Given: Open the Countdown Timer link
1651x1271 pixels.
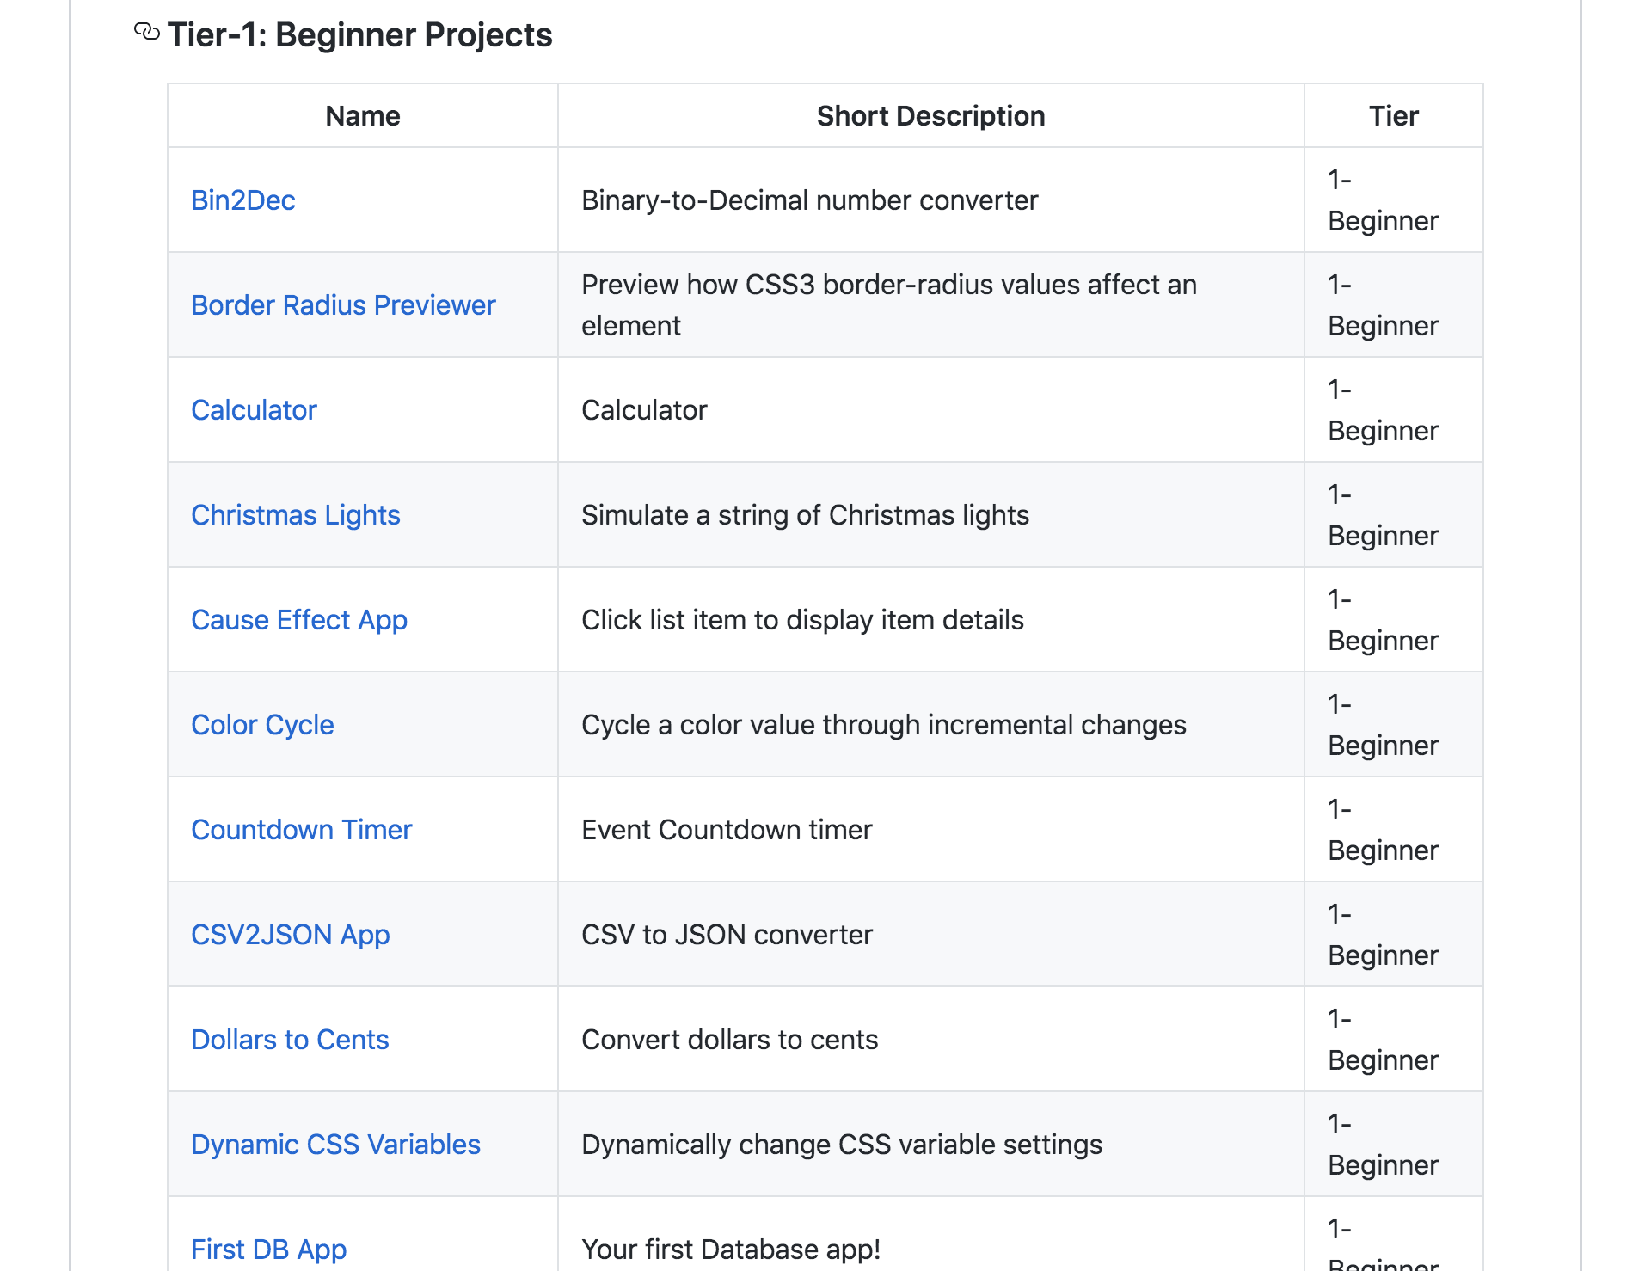Looking at the screenshot, I should 301,830.
